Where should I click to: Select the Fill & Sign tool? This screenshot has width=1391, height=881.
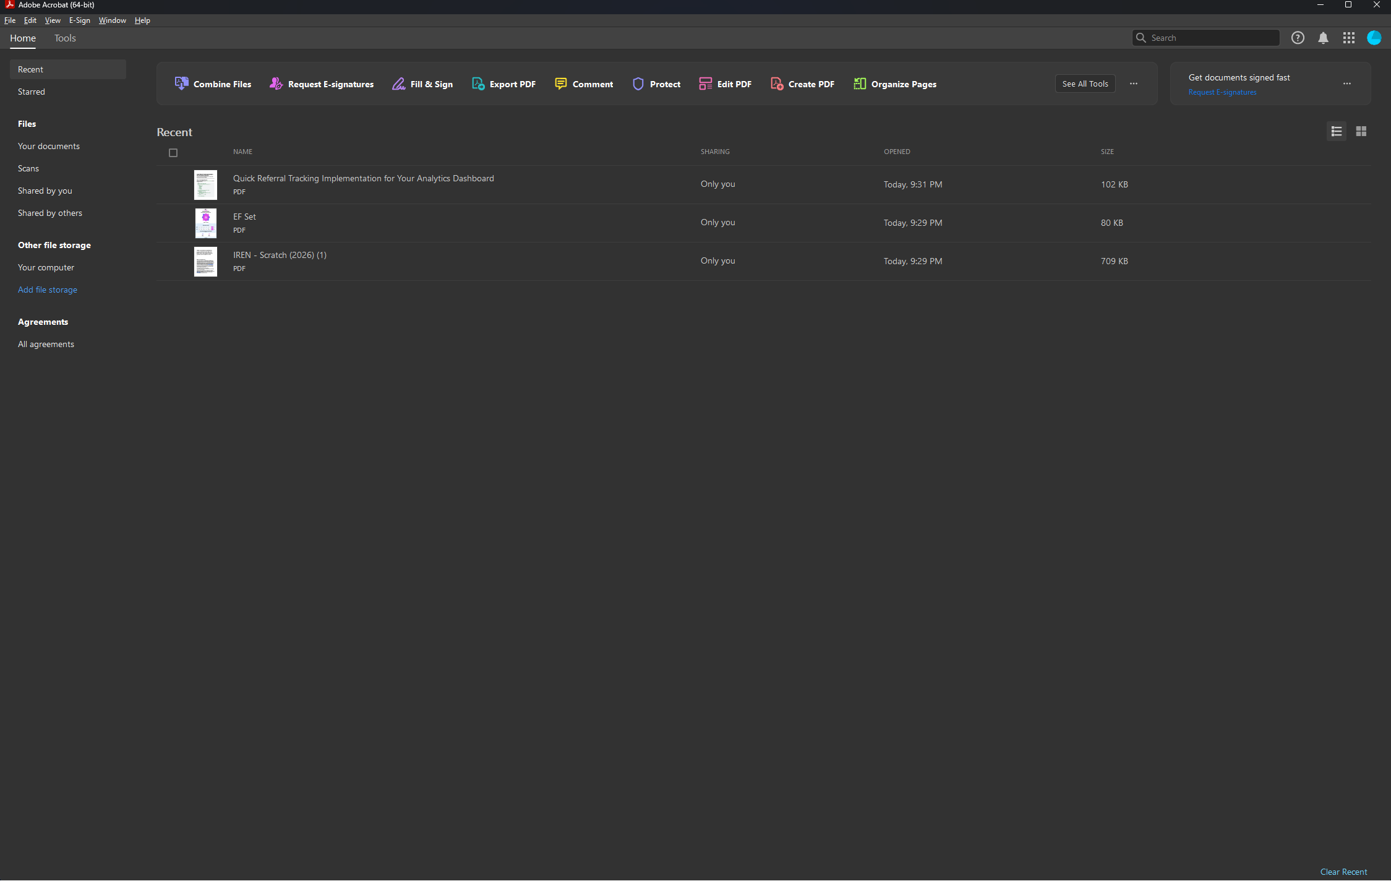point(422,84)
